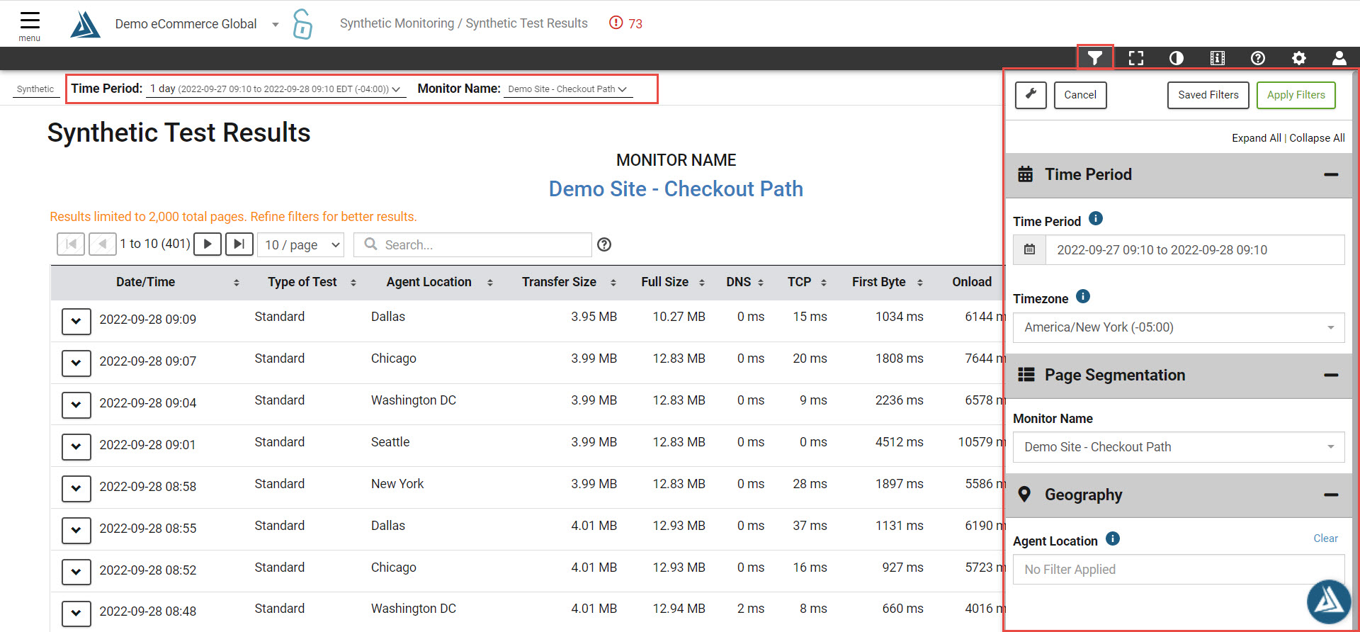Go to next page of results
The width and height of the screenshot is (1360, 632).
click(208, 244)
